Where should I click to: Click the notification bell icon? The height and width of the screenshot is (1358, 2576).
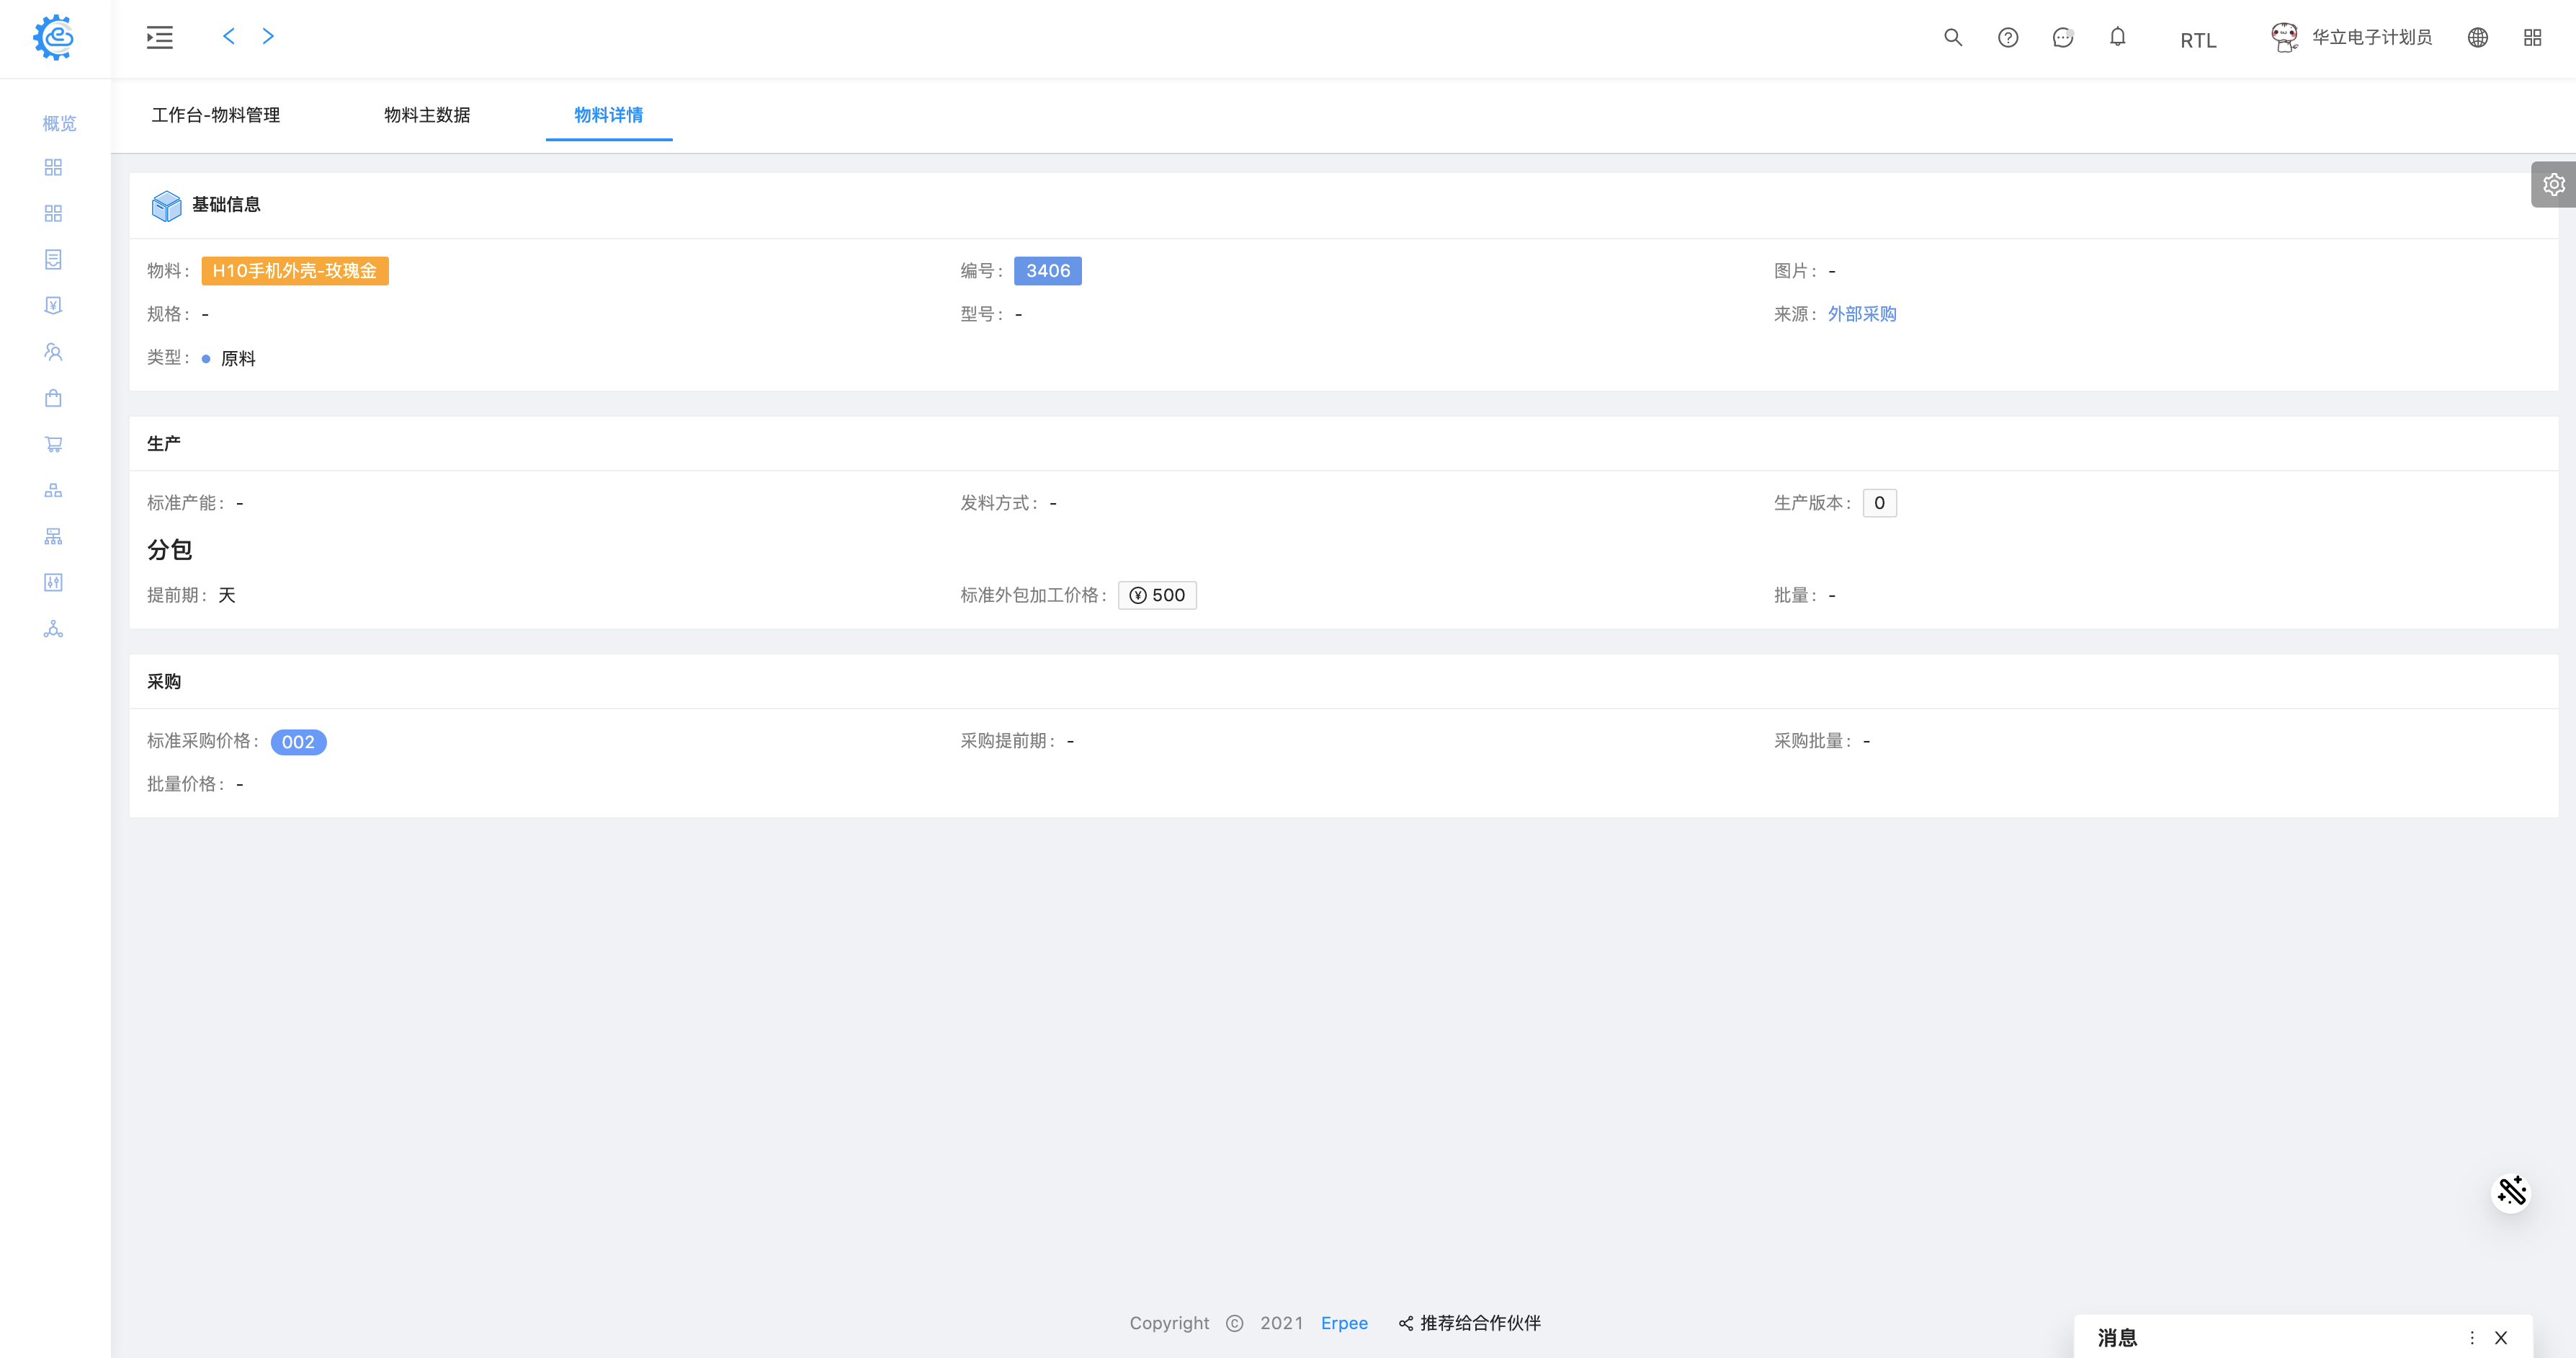click(x=2117, y=37)
